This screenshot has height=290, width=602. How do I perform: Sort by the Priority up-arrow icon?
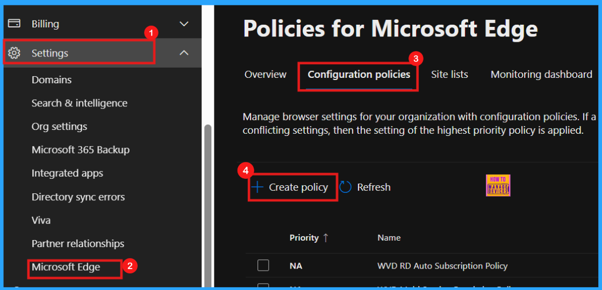coord(326,238)
